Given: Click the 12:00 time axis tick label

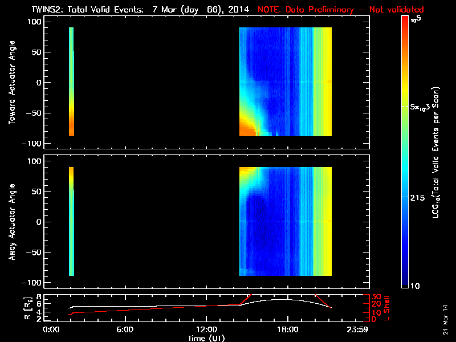Looking at the screenshot, I should 206,330.
